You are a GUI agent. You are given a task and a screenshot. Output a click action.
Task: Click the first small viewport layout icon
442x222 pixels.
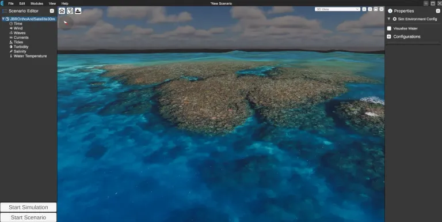(x=364, y=9)
